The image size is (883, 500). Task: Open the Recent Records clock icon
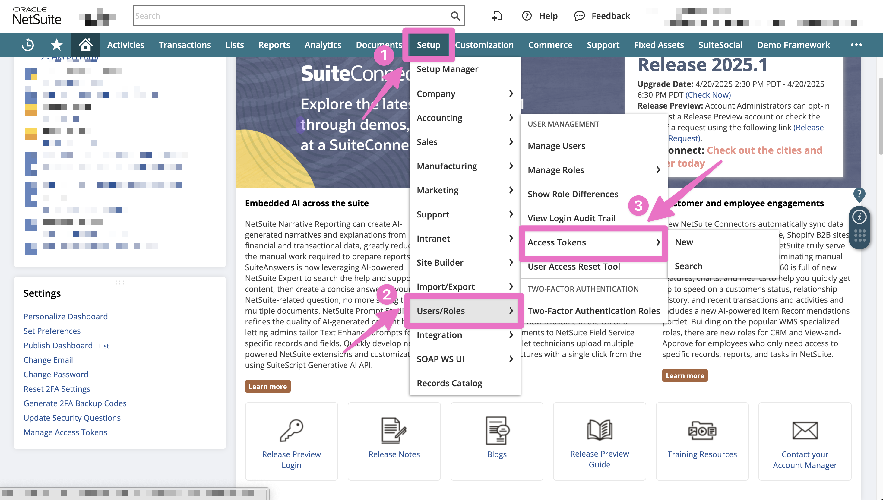tap(27, 45)
